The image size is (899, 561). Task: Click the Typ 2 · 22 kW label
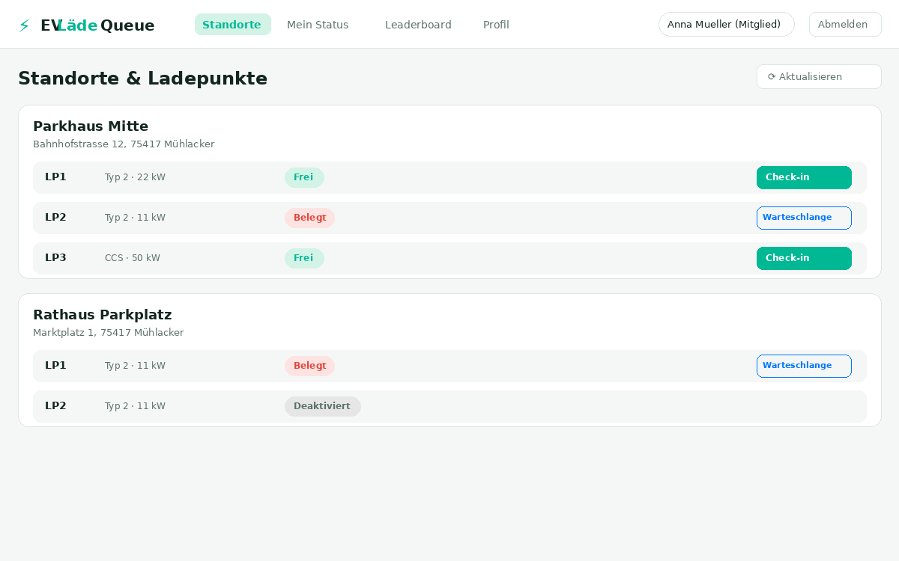click(135, 177)
